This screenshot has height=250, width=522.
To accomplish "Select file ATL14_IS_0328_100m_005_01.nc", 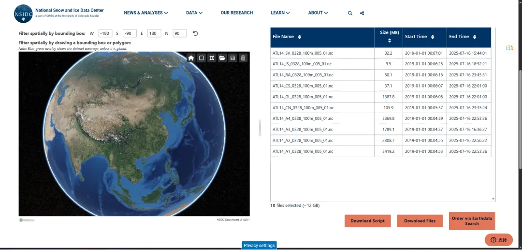I will tap(302, 64).
